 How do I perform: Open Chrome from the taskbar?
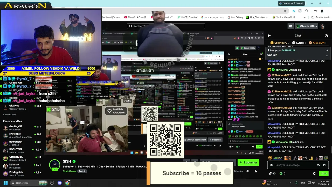67,183
